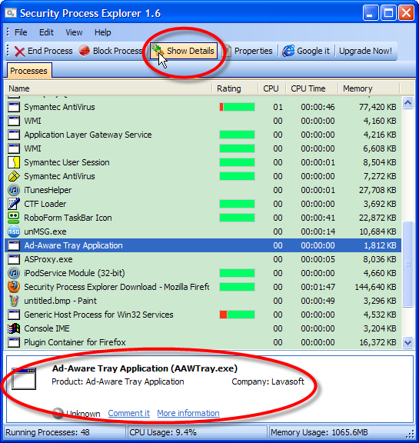Click the iTunesHelper icon
419x443 pixels.
click(14, 190)
